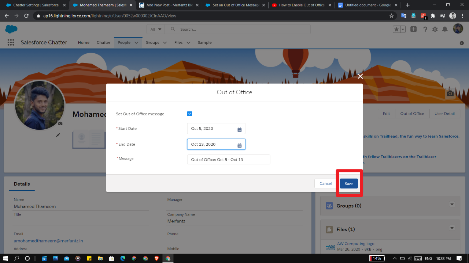This screenshot has height=263, width=469.
Task: Click the Salesforce cloud logo
Action: (x=11, y=29)
